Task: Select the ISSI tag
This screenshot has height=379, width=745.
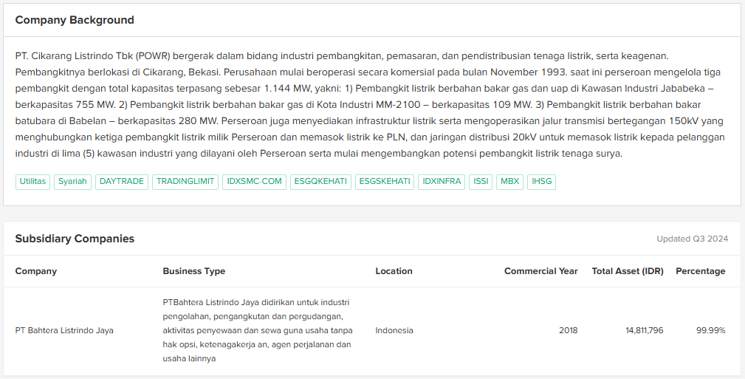Action: click(x=481, y=182)
